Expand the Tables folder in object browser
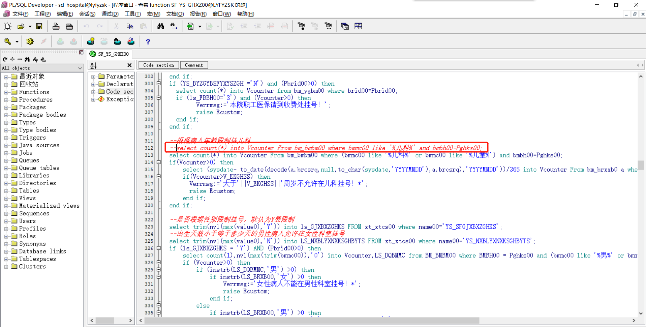Image resolution: width=646 pixels, height=327 pixels. coord(6,191)
